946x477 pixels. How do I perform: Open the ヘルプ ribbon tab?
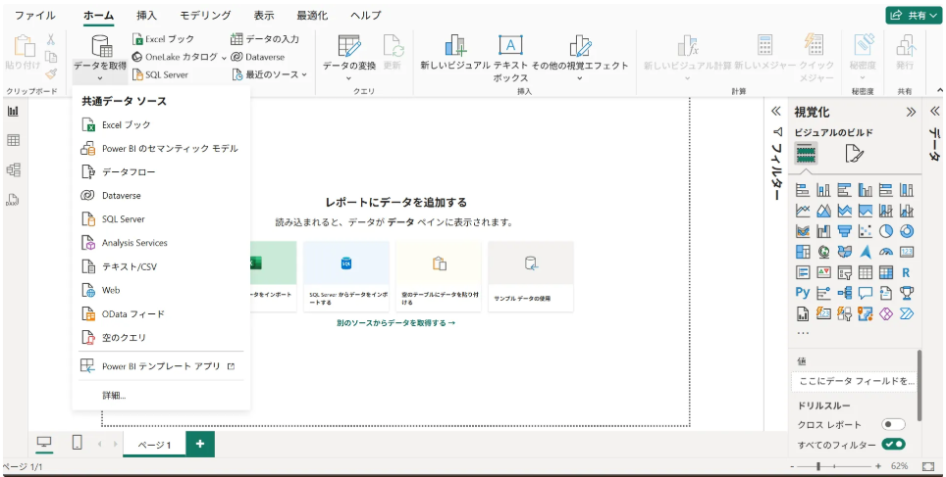(366, 16)
